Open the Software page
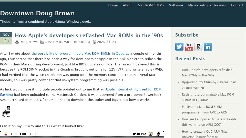Viewport: 246px width, 138px height. (x=176, y=5)
